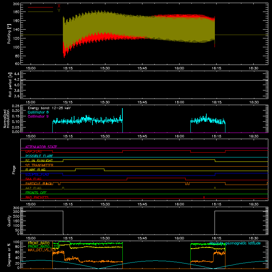Click the red BAD_PACKETS spike marker

204,197
